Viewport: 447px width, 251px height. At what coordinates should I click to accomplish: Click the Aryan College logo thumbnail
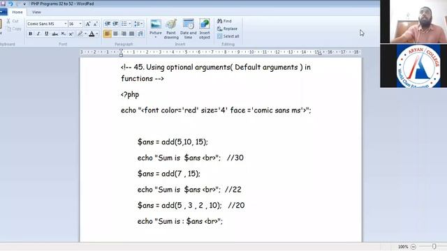point(418,66)
